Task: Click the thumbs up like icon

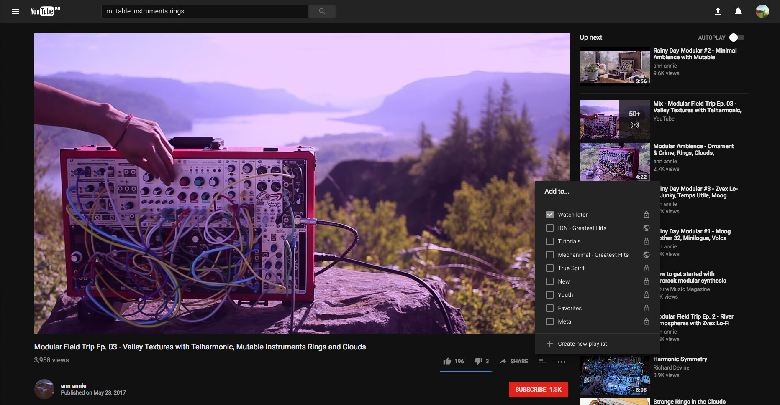Action: [447, 361]
